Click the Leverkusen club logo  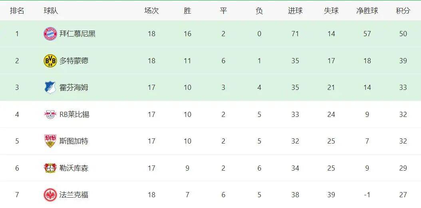(50, 168)
